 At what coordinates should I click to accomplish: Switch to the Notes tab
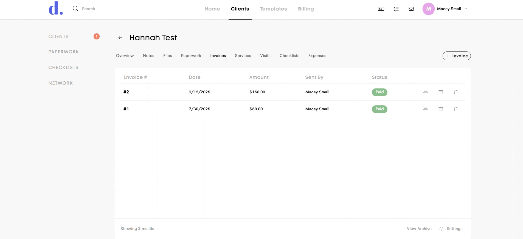coord(148,56)
